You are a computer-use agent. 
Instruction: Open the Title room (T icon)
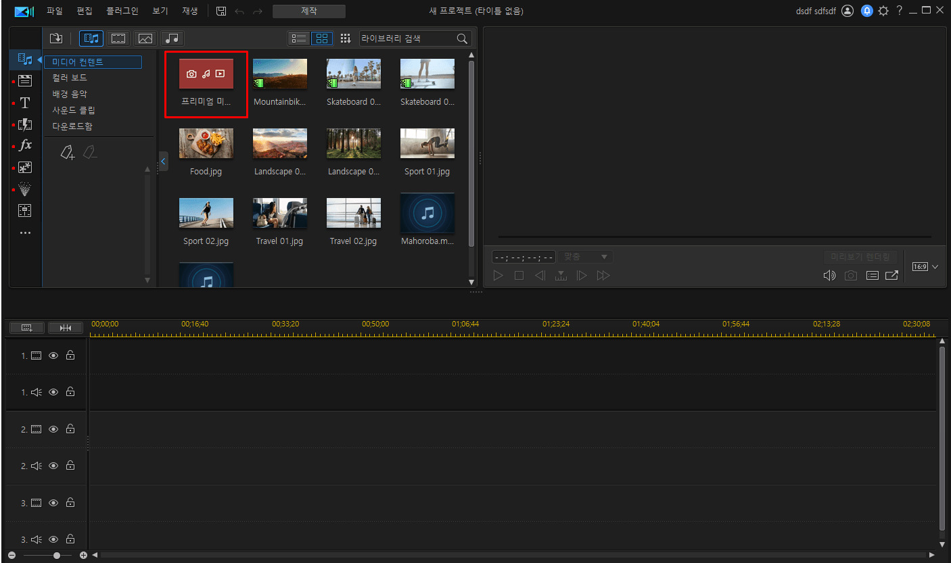click(25, 103)
